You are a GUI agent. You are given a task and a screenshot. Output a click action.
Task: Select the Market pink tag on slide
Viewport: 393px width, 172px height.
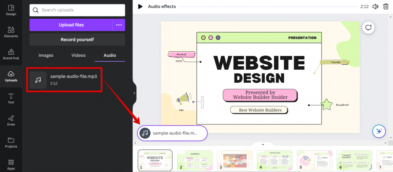click(182, 54)
